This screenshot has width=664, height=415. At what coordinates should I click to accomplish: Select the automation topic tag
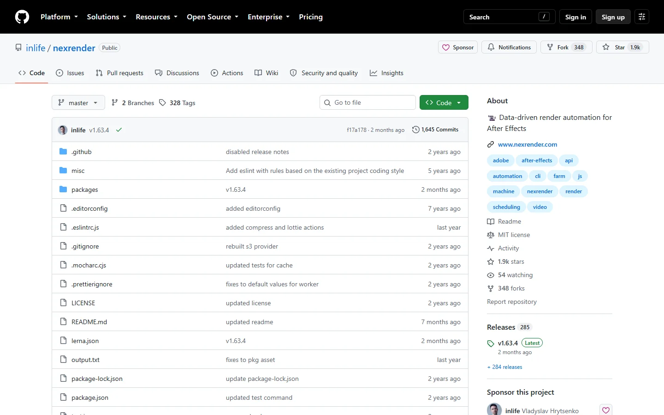[x=507, y=176]
